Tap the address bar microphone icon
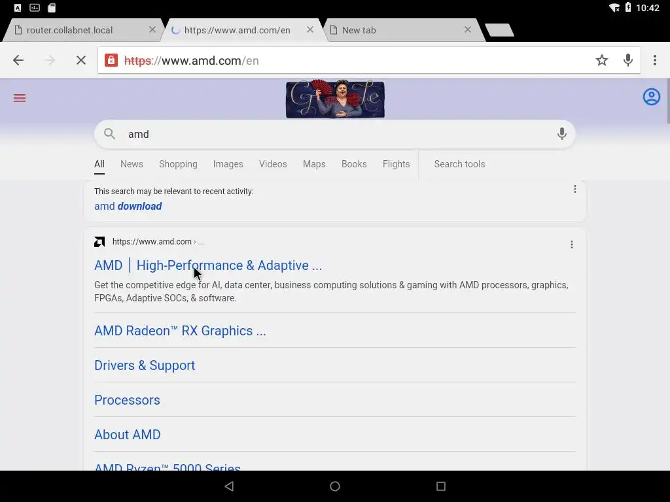Image resolution: width=670 pixels, height=502 pixels. 627,60
